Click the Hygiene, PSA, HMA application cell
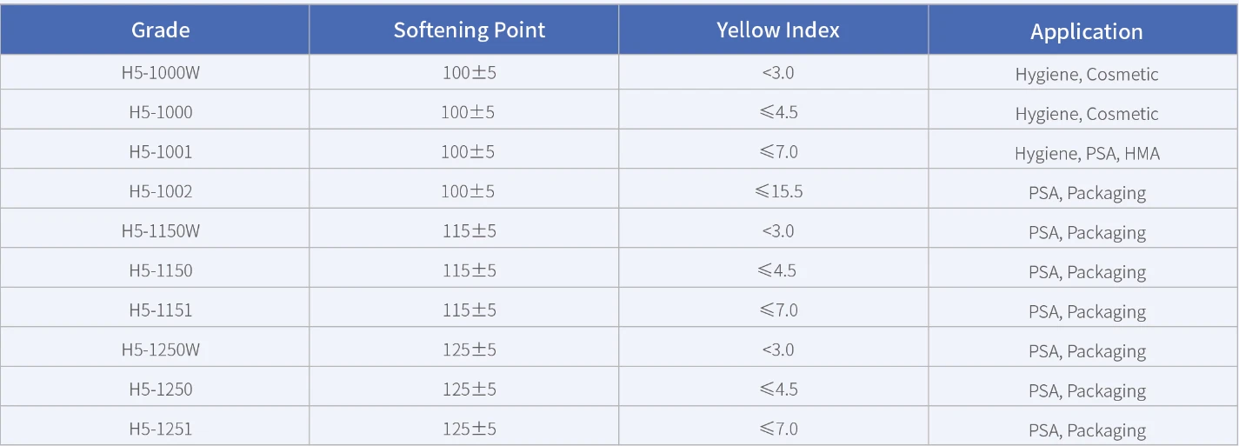The image size is (1239, 446). (x=1087, y=154)
